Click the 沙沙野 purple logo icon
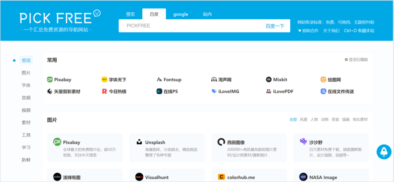The height and width of the screenshot is (182, 394). coord(303,142)
